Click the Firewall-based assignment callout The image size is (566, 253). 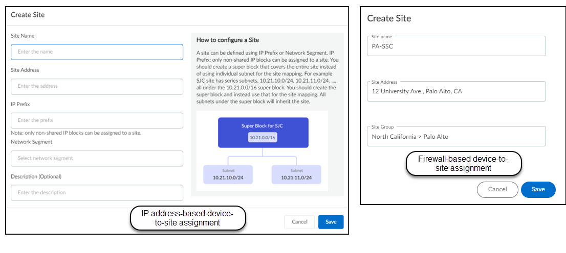(x=463, y=163)
